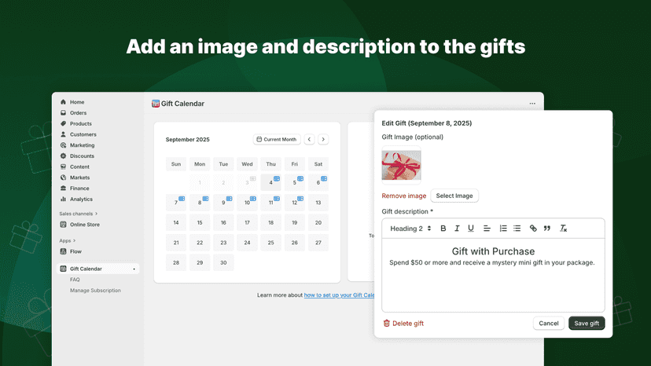651x366 pixels.
Task: Select September 8 in calendar
Action: (200, 202)
